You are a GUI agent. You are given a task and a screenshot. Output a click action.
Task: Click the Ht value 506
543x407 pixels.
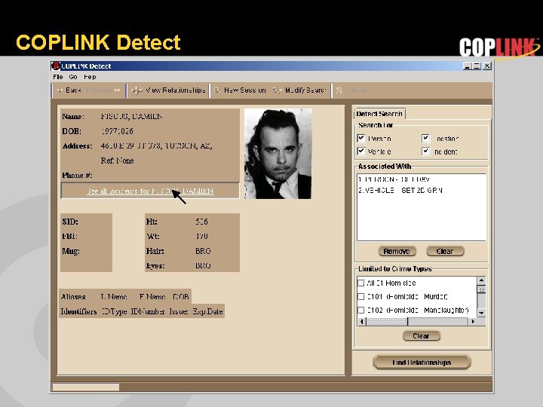(201, 222)
